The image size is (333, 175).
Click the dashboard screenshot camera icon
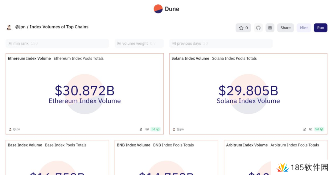(x=270, y=28)
